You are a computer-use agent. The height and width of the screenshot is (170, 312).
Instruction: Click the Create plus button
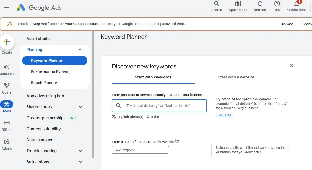[x=7, y=42]
